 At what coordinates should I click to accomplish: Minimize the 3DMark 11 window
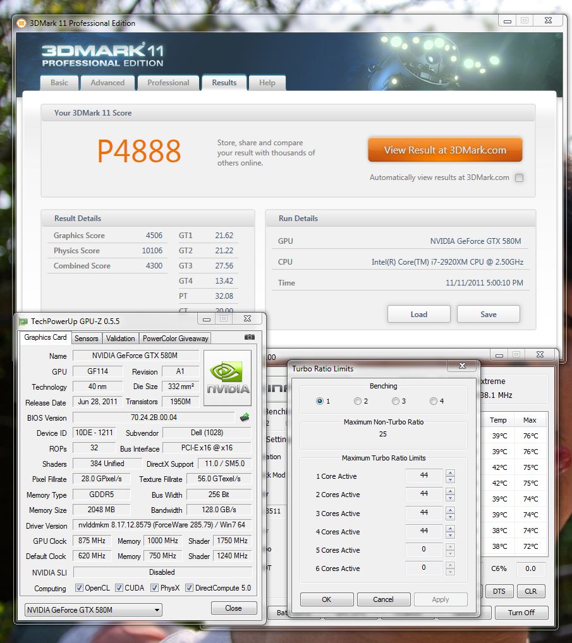point(508,20)
